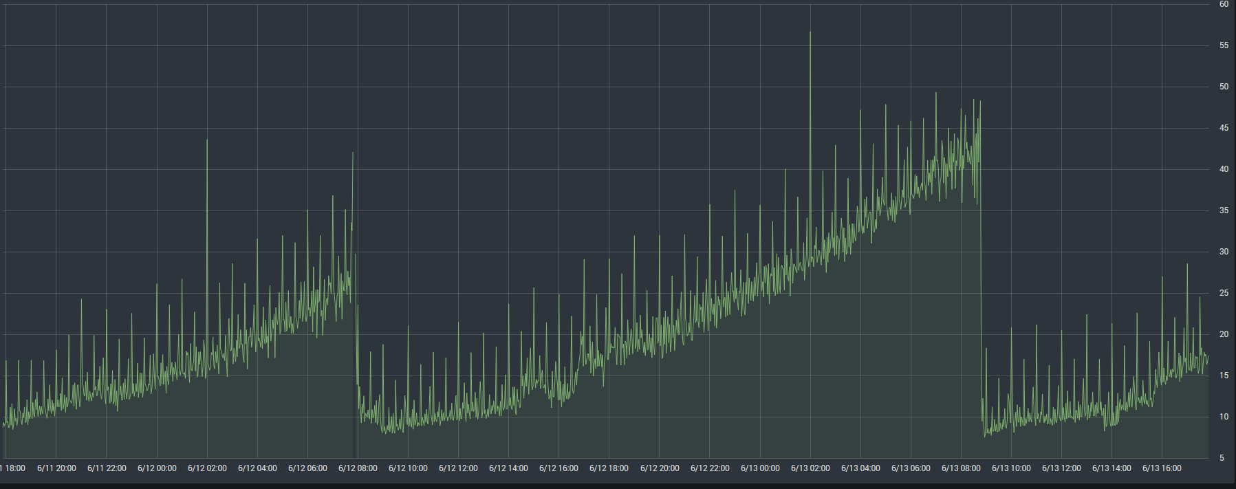The width and height of the screenshot is (1236, 489).
Task: Click the 6/12 04:00 time label
Action: [257, 468]
